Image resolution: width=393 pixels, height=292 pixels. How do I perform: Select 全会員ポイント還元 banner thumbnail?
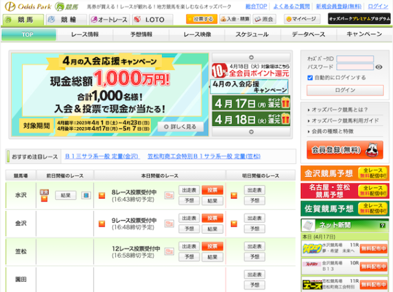[251, 71]
